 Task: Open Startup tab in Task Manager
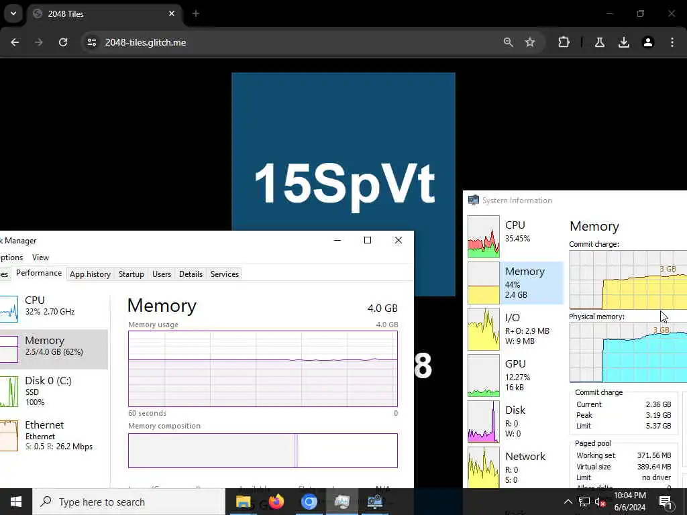tap(131, 274)
